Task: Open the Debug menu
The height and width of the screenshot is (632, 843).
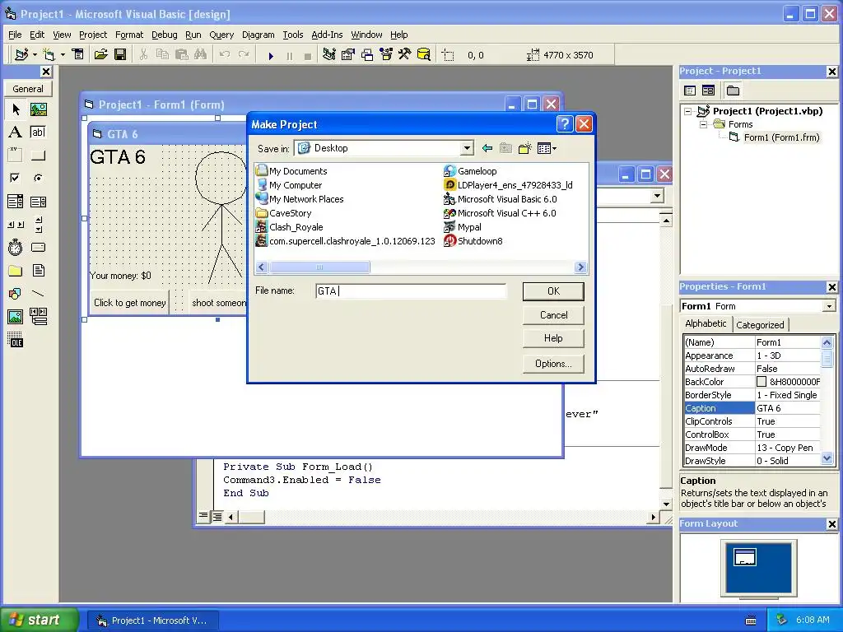Action: (164, 35)
